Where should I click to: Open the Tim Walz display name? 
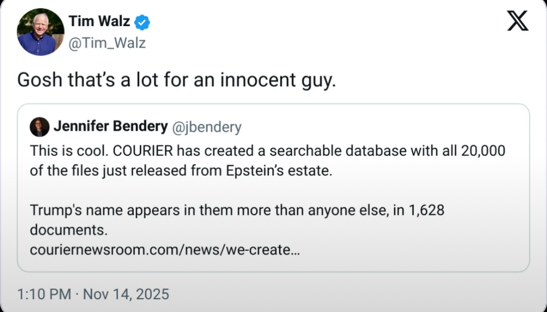coord(99,21)
